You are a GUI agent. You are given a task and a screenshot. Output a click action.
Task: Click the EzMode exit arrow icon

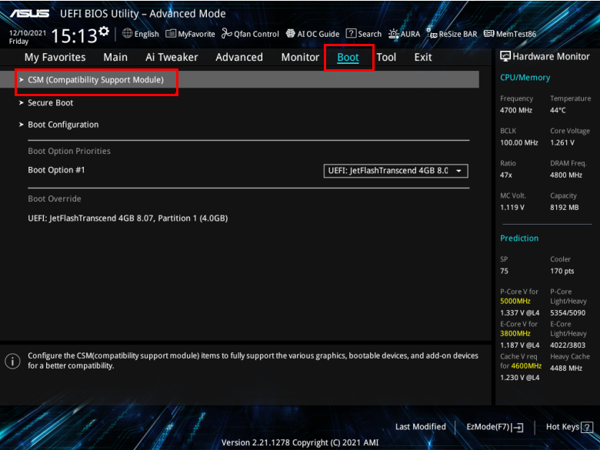click(518, 428)
